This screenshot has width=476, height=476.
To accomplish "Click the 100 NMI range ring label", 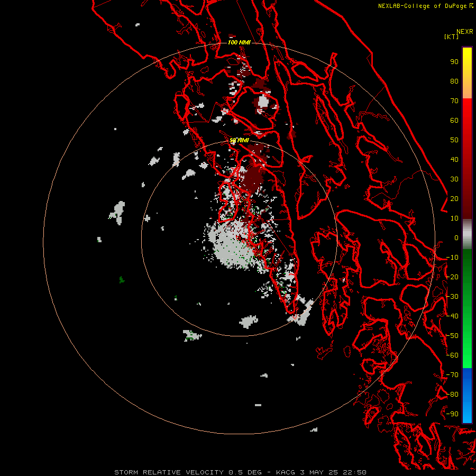I will [x=239, y=42].
